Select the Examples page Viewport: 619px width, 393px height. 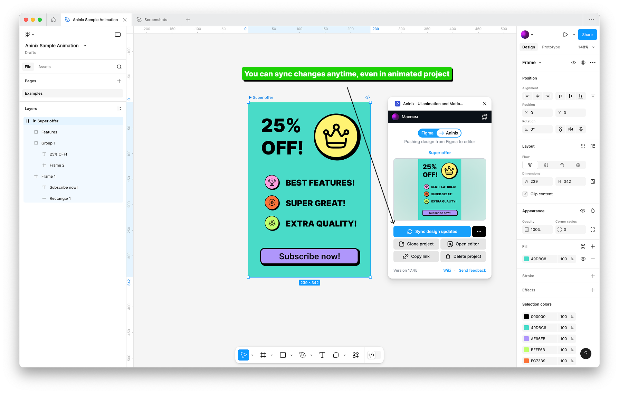(x=73, y=93)
